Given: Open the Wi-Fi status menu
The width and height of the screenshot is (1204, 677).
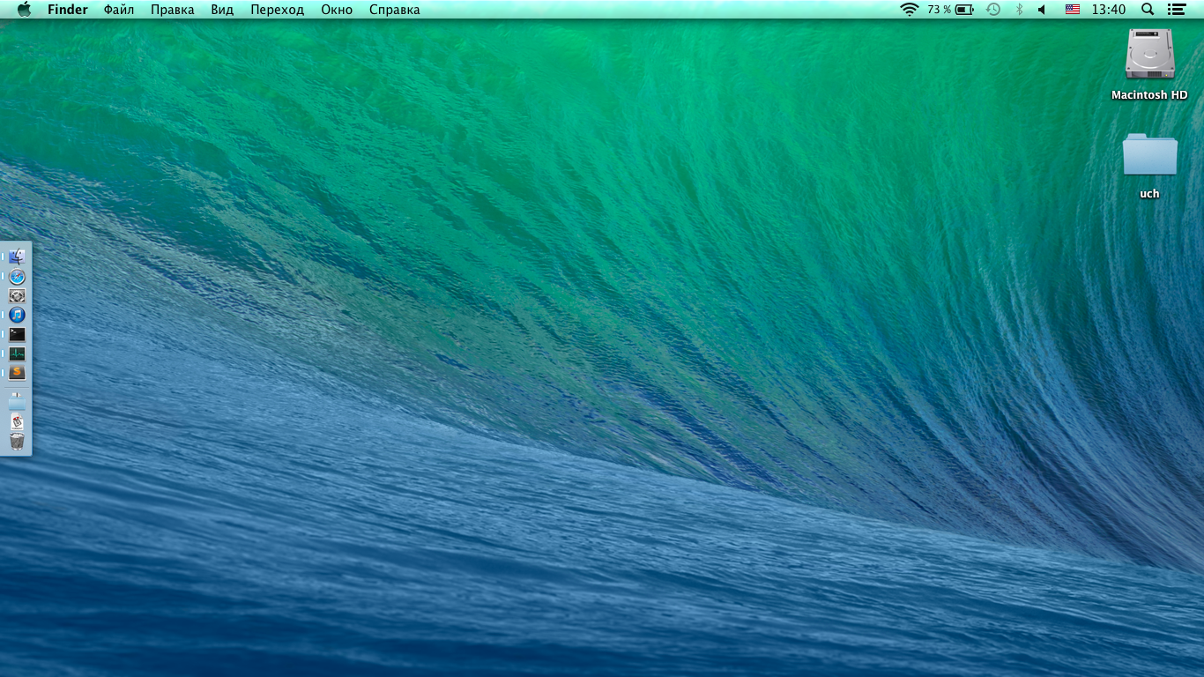Looking at the screenshot, I should pos(909,10).
